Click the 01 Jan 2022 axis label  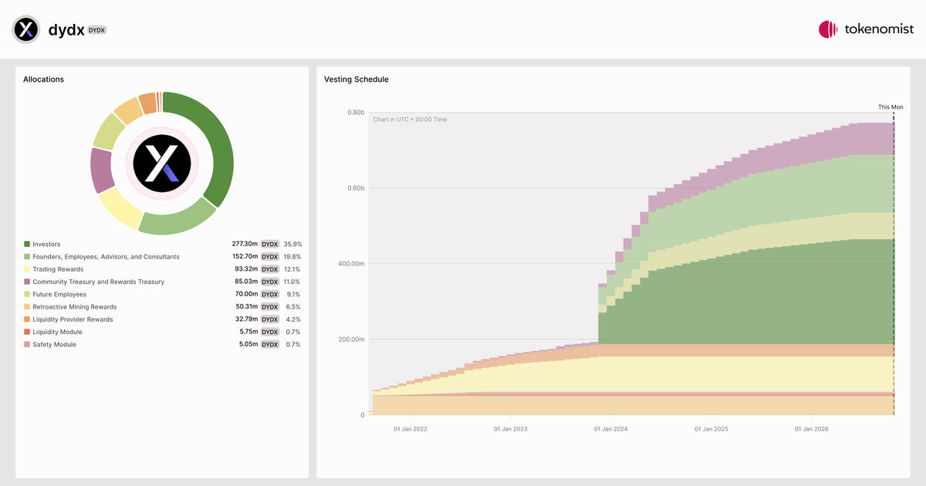coord(411,429)
